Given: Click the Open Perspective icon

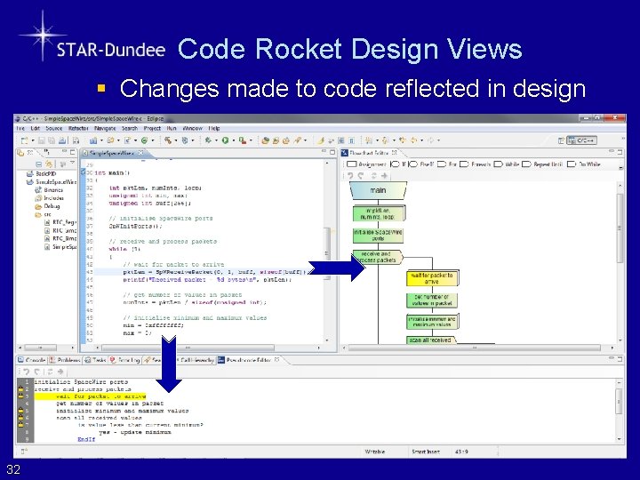Looking at the screenshot, I should click(x=561, y=140).
